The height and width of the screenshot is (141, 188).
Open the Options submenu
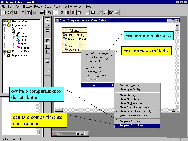coord(98,85)
